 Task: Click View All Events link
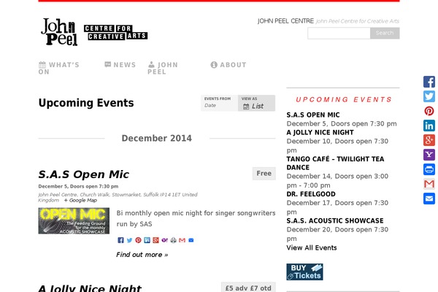312,248
